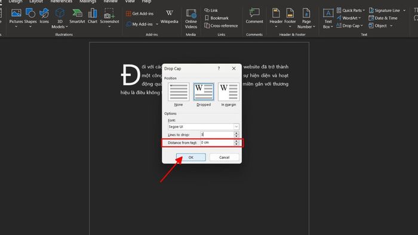
Task: Insert Pictures from the ribbon
Action: (x=16, y=17)
